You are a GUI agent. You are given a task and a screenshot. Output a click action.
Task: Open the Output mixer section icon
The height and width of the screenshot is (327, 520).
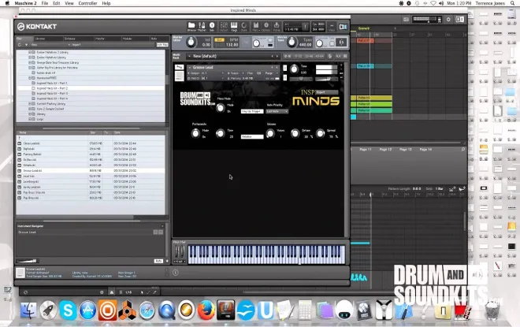click(x=224, y=26)
